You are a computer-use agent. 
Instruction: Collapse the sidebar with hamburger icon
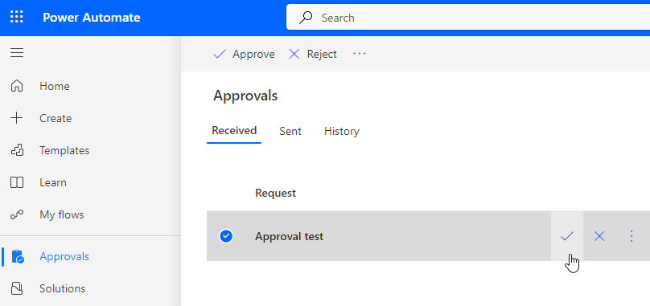click(x=17, y=53)
